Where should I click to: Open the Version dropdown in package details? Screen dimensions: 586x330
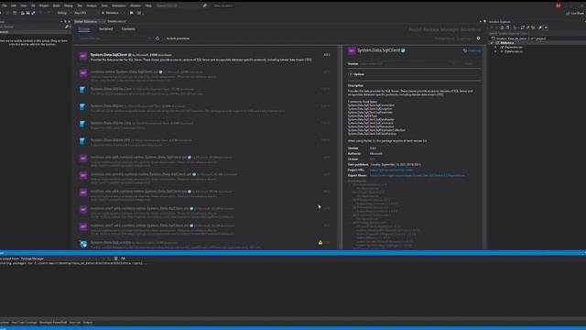click(409, 64)
